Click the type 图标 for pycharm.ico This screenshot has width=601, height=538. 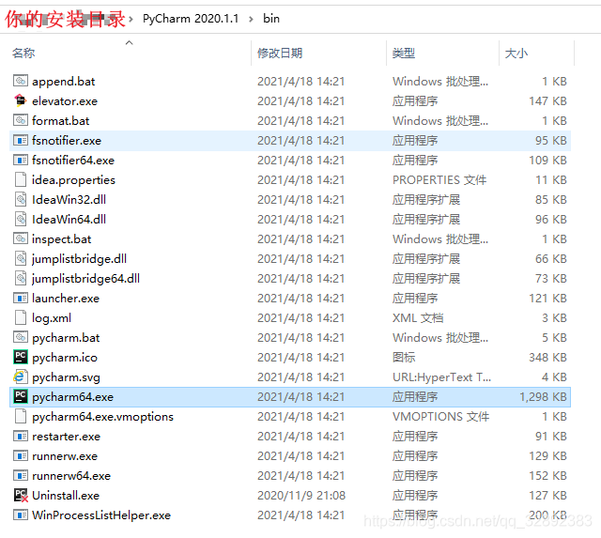[x=404, y=357]
